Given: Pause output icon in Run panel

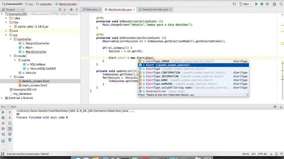Looking at the screenshot, I should [x=3, y=123].
